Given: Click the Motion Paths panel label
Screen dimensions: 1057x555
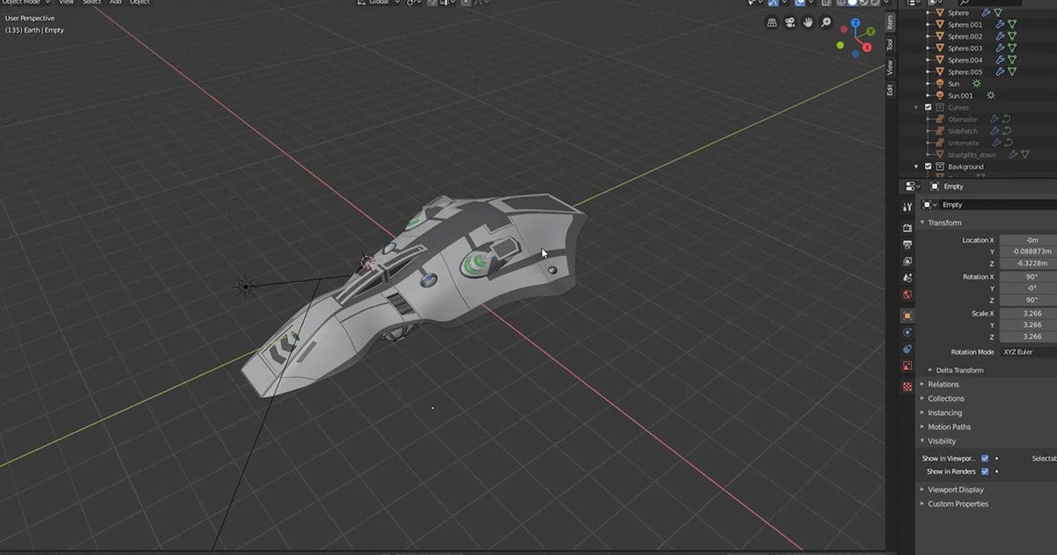Looking at the screenshot, I should pos(949,426).
